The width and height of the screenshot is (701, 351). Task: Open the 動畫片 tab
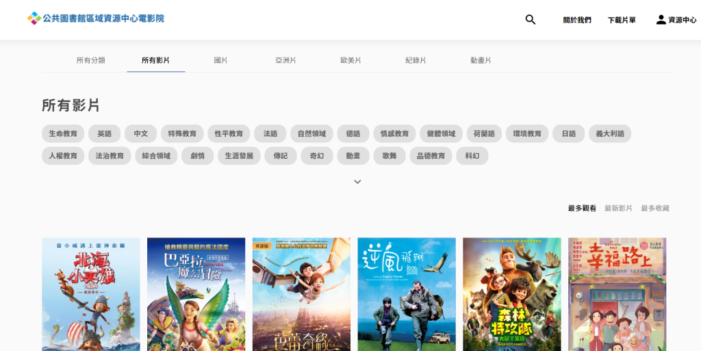tap(481, 60)
